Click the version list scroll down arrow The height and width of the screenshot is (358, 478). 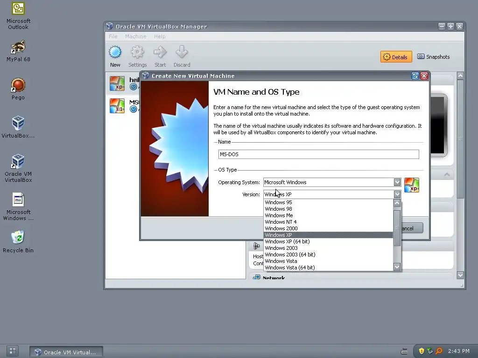click(397, 267)
